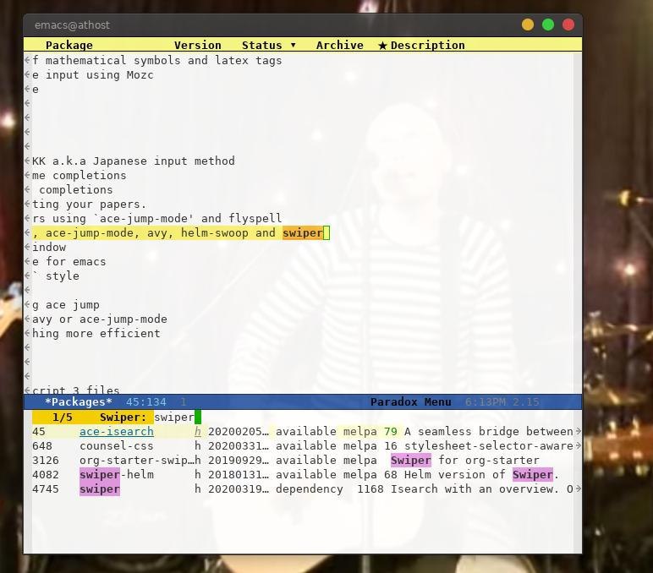Click truncation arrow at end of counsel-css row
The width and height of the screenshot is (653, 573).
click(x=578, y=445)
